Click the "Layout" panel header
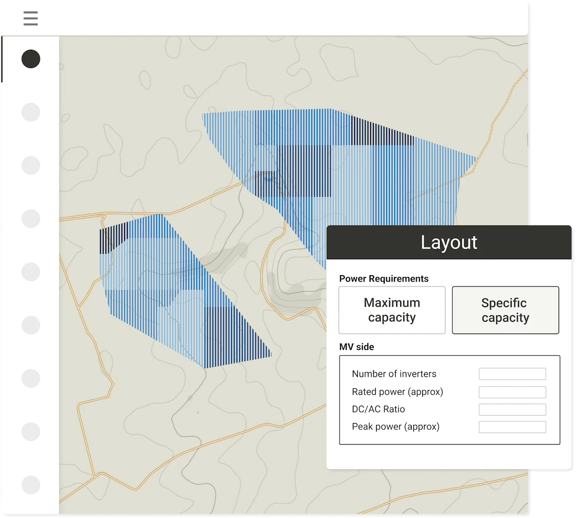Image resolution: width=576 pixels, height=518 pixels. (x=449, y=242)
